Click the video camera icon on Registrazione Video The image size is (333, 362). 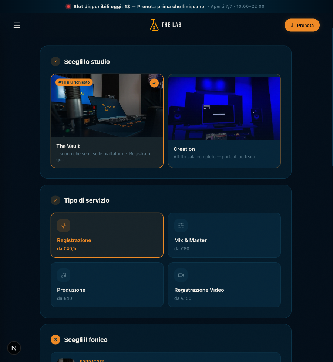(x=181, y=275)
